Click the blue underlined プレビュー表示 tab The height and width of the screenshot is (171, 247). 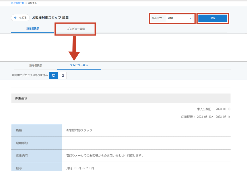79,65
